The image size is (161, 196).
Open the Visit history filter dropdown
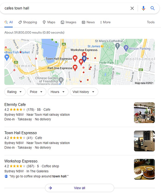click(84, 92)
